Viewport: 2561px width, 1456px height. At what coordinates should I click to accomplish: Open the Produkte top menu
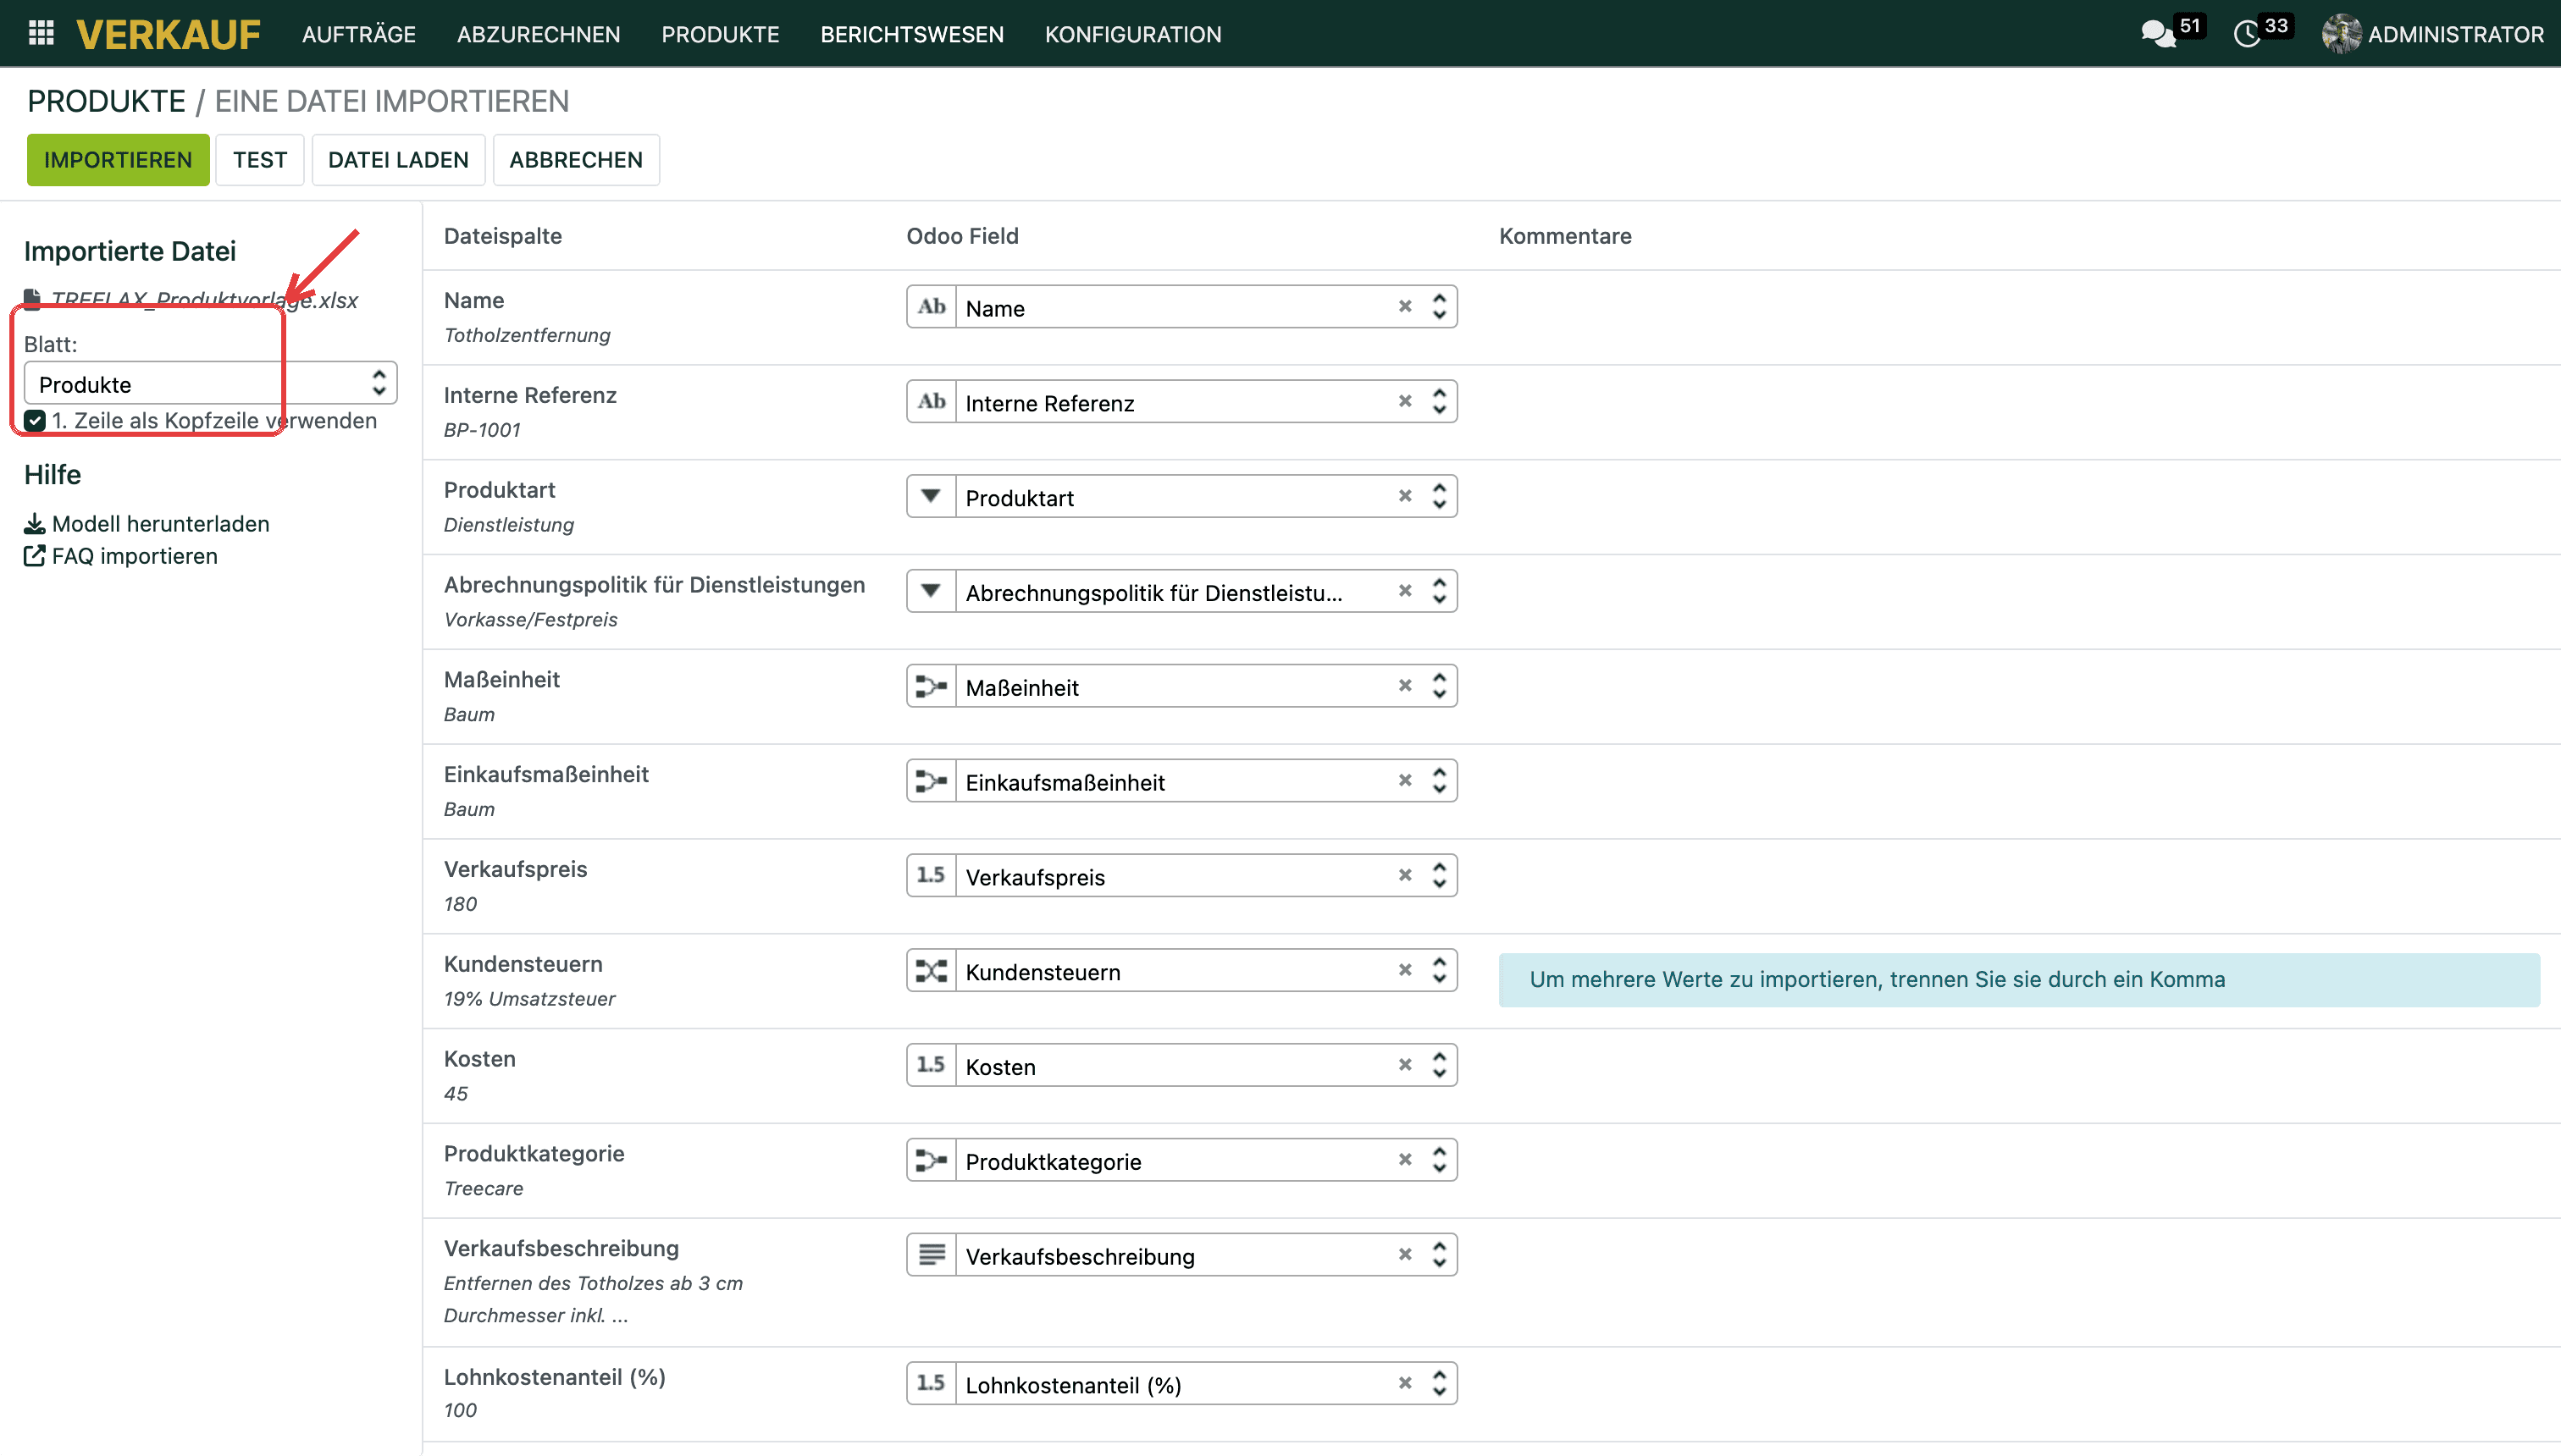point(720,34)
